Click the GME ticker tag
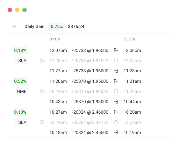This screenshot has height=149, width=179. (x=22, y=91)
